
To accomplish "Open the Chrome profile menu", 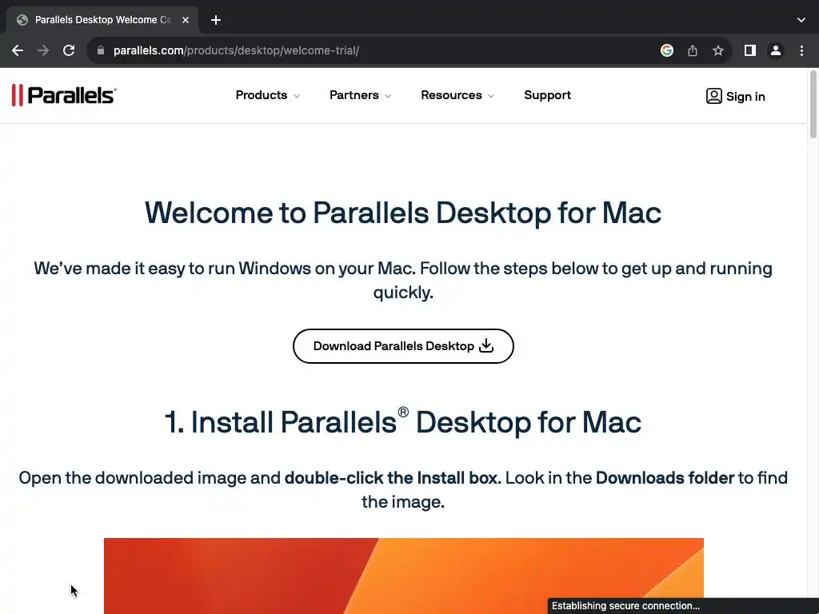I will (x=776, y=50).
